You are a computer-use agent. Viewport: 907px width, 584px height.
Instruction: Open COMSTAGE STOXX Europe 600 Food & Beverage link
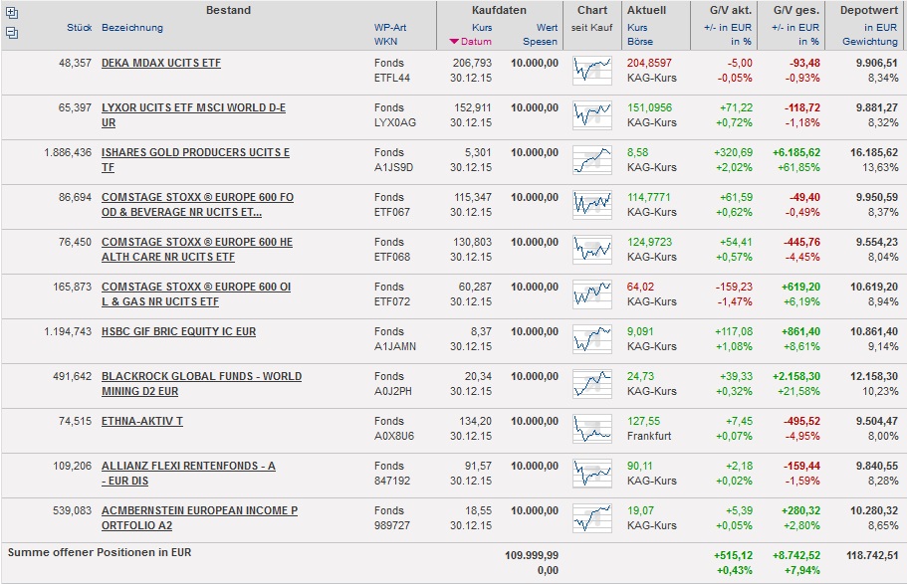click(x=197, y=205)
